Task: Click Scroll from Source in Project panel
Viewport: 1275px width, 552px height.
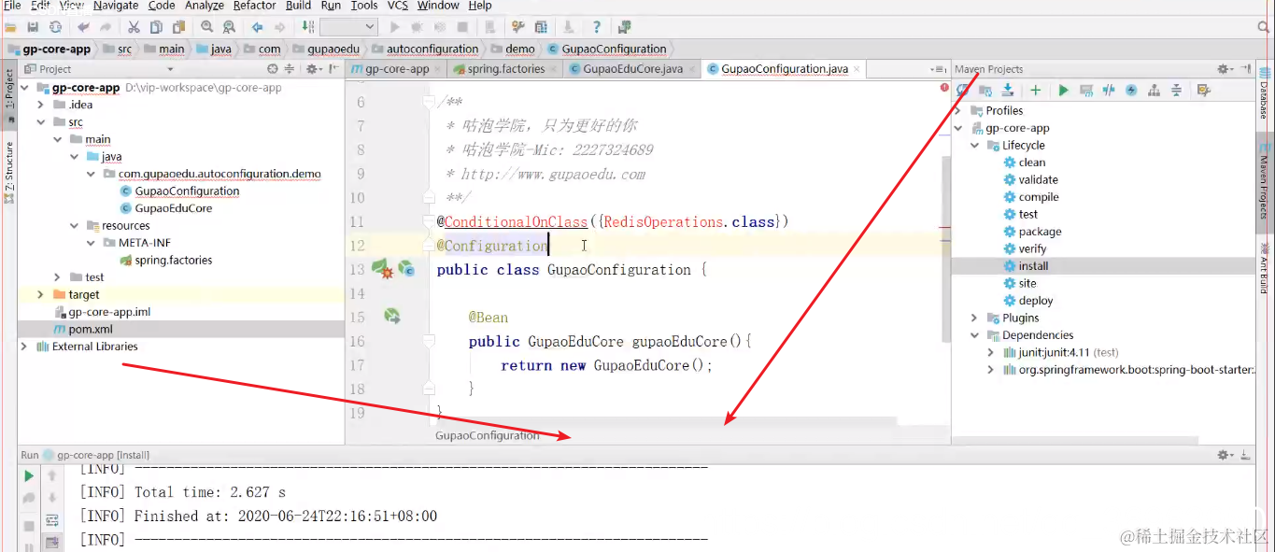Action: coord(273,69)
